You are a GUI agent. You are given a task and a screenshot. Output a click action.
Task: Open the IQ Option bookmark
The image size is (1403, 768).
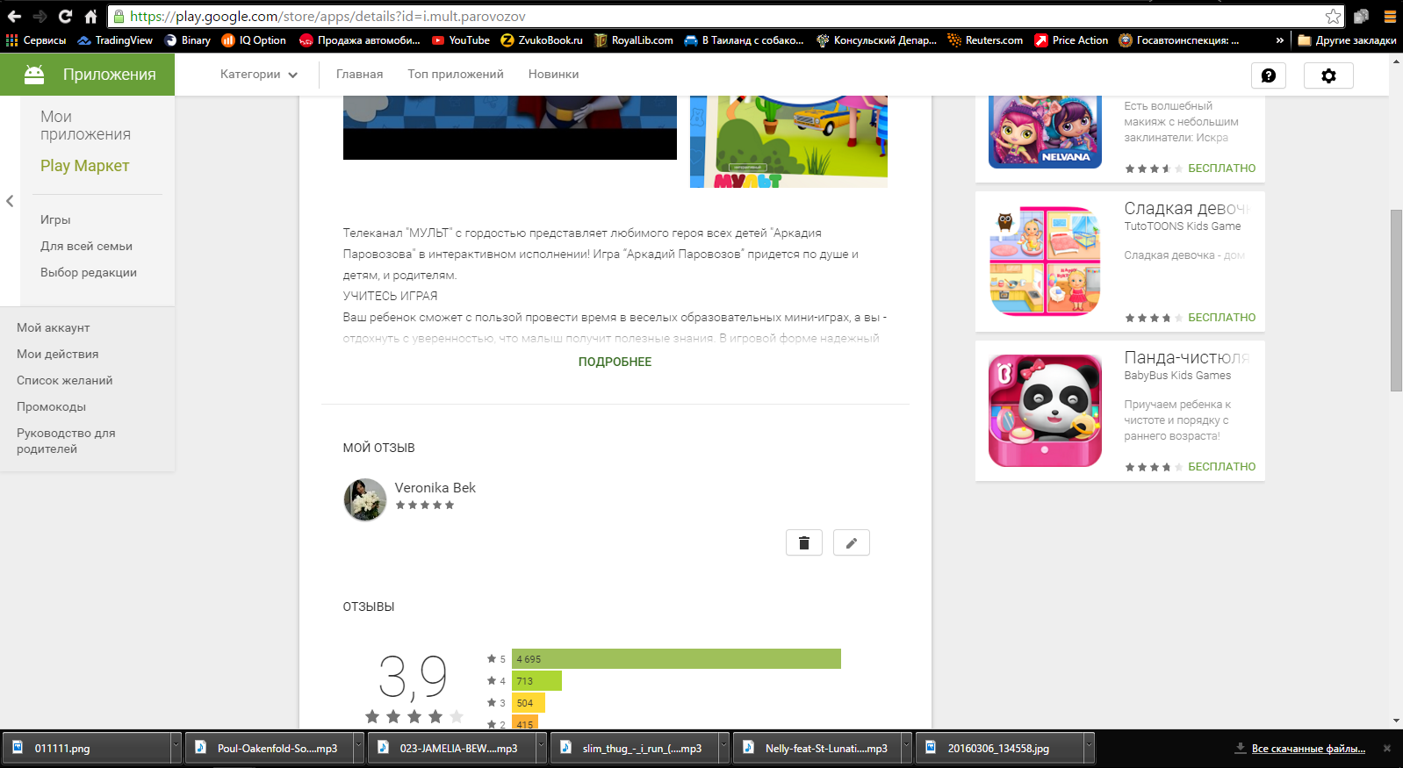pyautogui.click(x=254, y=40)
